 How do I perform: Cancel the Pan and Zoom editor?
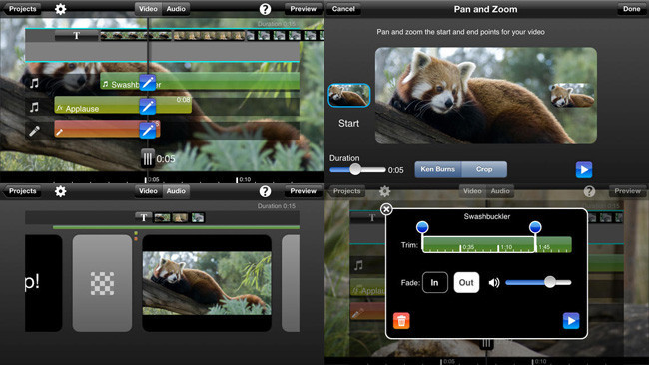tap(343, 9)
